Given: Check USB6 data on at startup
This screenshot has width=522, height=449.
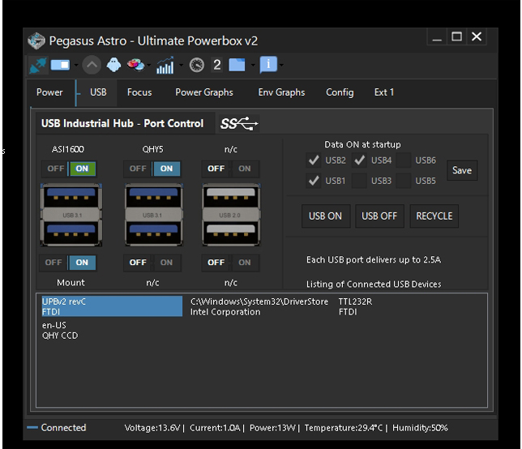Looking at the screenshot, I should (x=404, y=160).
